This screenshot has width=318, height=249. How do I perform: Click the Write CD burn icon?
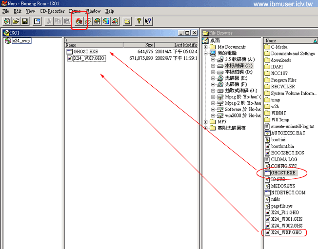tap(79, 21)
